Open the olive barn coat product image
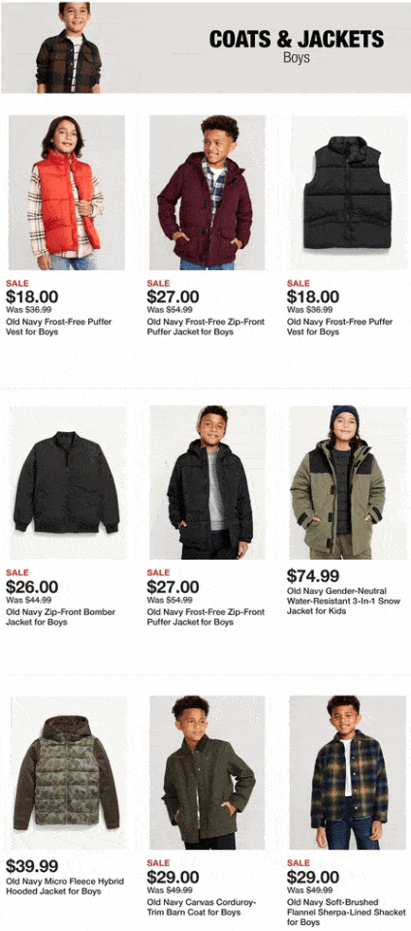Screen dimensions: 411x931 click(207, 772)
